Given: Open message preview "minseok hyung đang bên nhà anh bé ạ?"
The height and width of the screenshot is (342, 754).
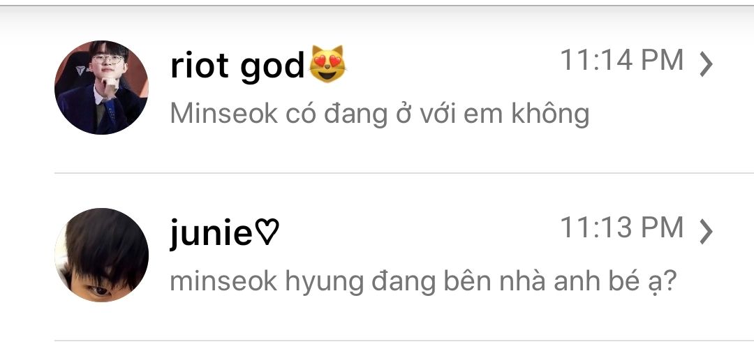Looking at the screenshot, I should click(423, 282).
